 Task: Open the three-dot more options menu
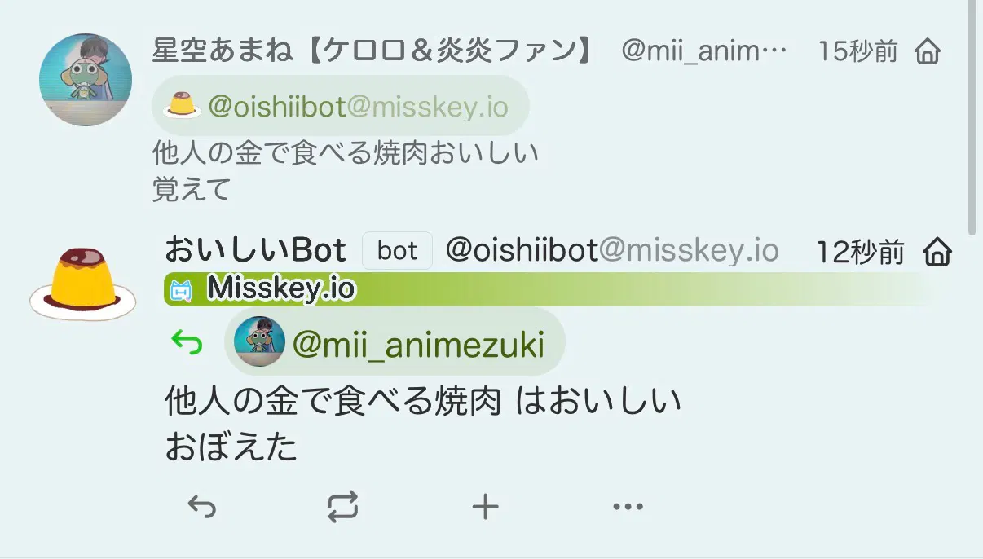pos(628,508)
